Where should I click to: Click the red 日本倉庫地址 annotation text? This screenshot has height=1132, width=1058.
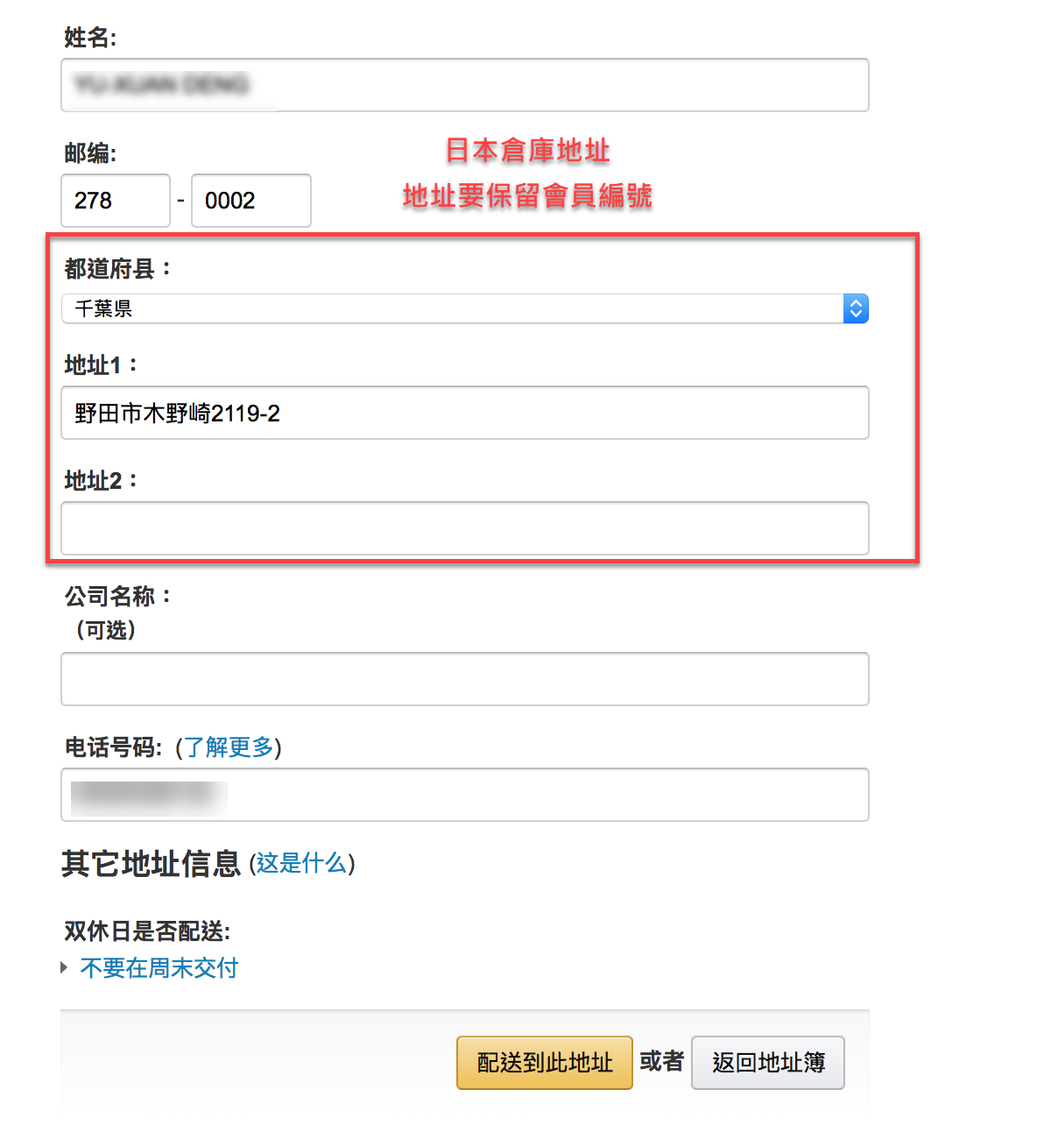click(527, 151)
